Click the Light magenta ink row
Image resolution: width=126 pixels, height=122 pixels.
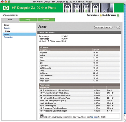tap(79, 68)
